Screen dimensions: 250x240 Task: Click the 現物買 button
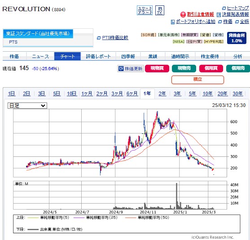coord(157,68)
